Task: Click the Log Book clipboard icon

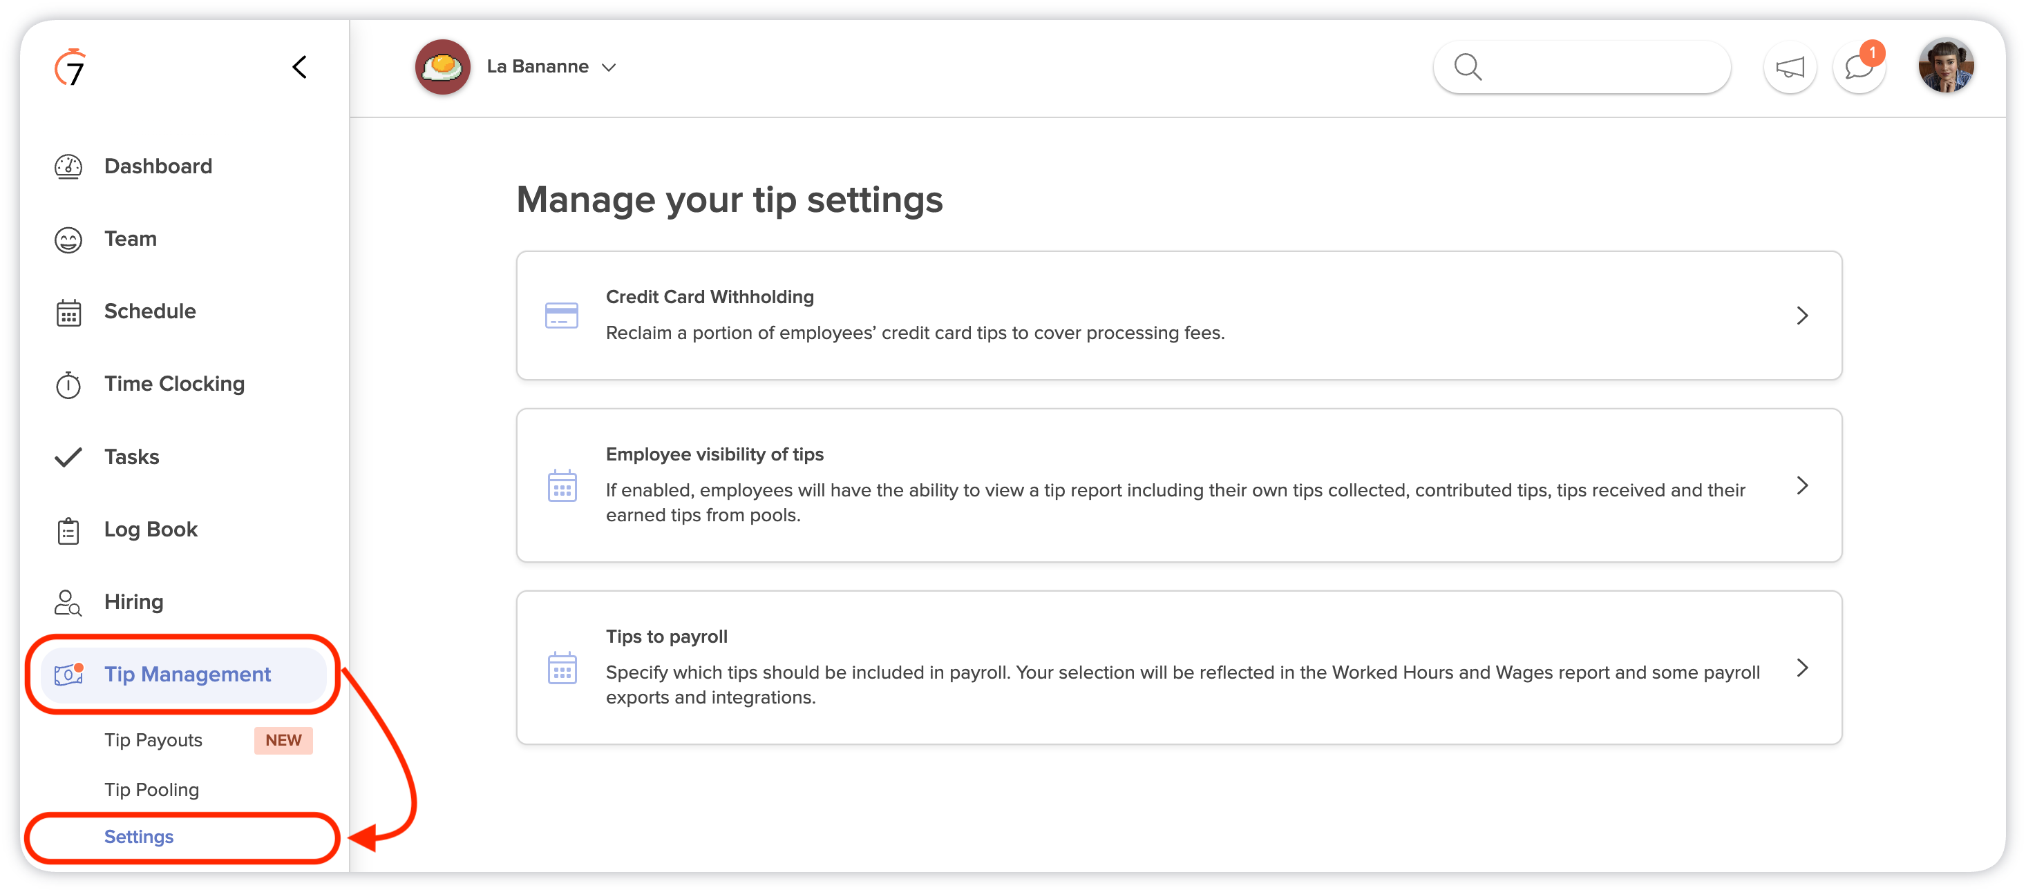Action: (68, 530)
